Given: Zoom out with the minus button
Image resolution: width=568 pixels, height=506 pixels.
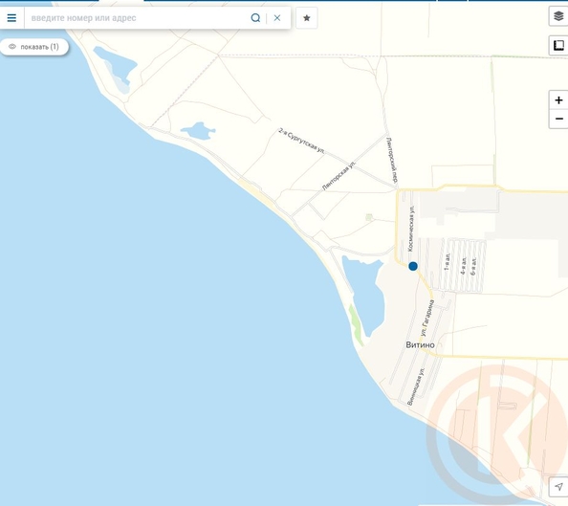Looking at the screenshot, I should click(x=558, y=119).
